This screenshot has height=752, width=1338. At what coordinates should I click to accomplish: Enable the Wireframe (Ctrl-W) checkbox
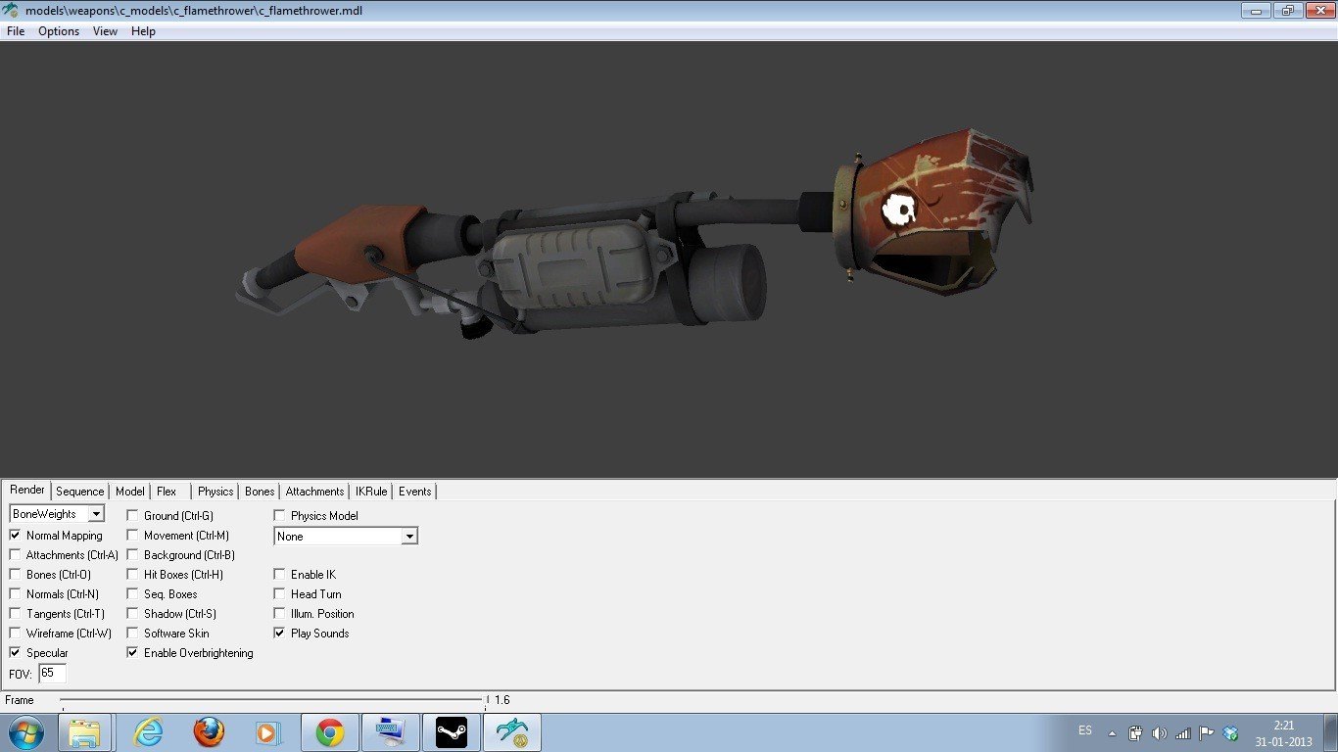pos(16,634)
